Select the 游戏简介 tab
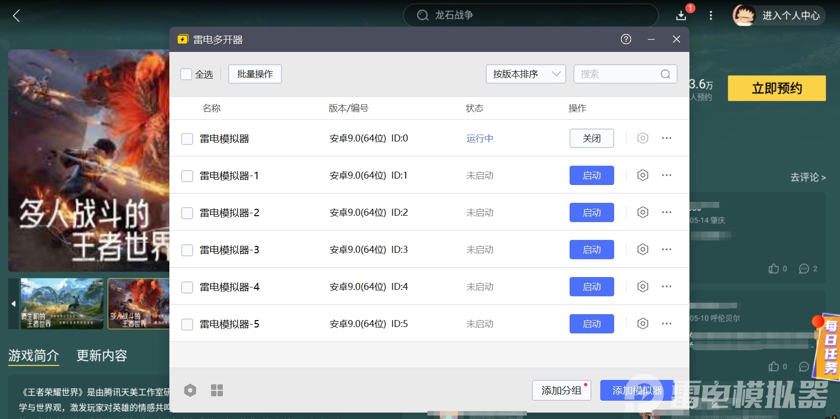Viewport: 840px width, 419px height. tap(34, 356)
